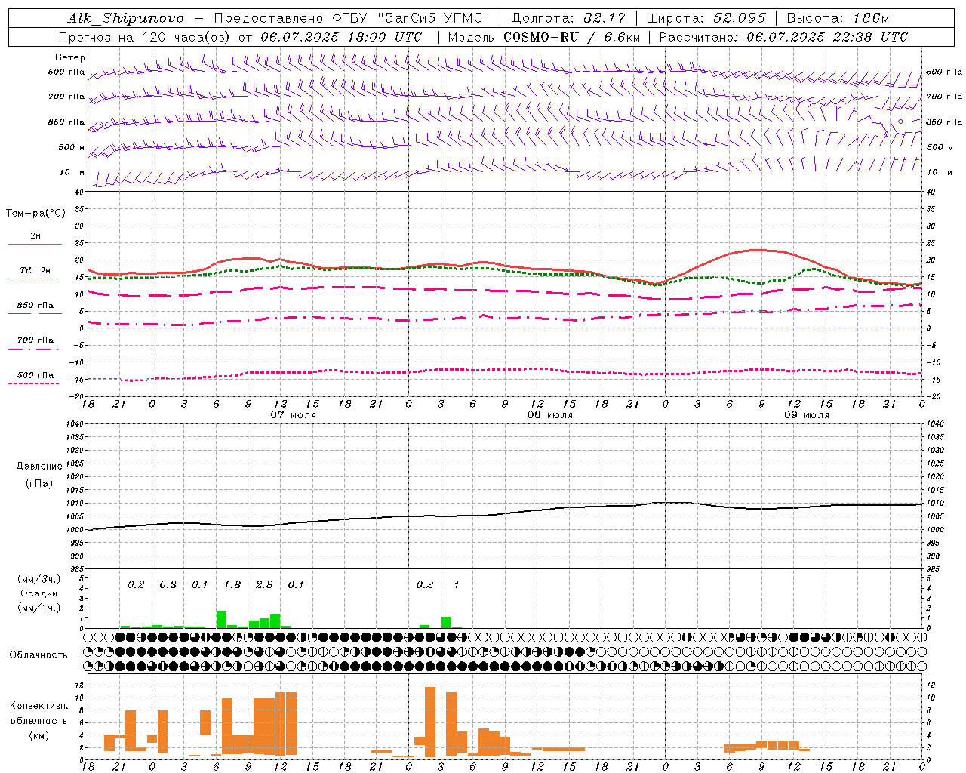Click the '2.8' three-hour precipitation value

264,584
